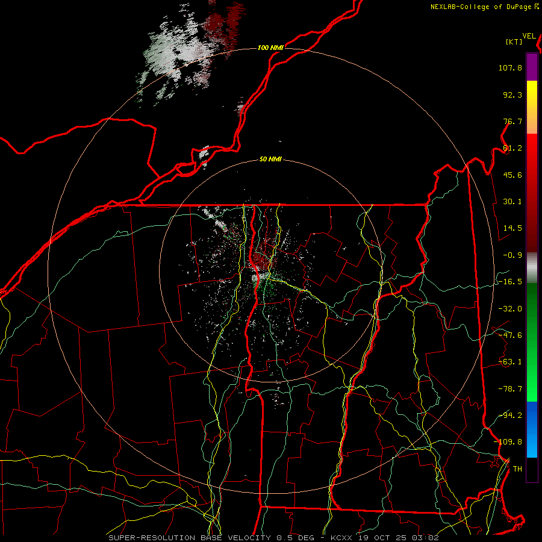Click the 76.7 velocity scale value
This screenshot has height=542, width=542.
512,121
